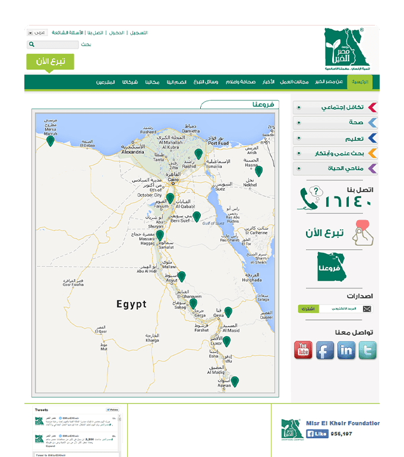Click the map pin at Sohag
Viewport: 404px width, 457px height.
[x=193, y=304]
